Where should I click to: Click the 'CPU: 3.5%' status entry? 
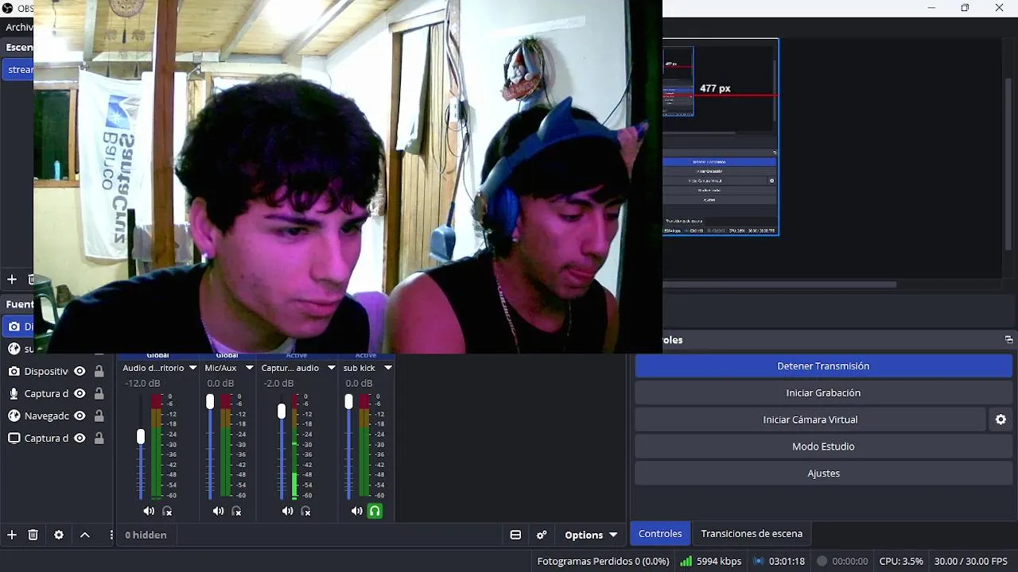[x=901, y=561]
